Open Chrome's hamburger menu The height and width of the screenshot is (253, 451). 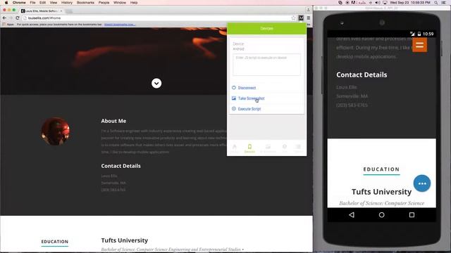309,18
